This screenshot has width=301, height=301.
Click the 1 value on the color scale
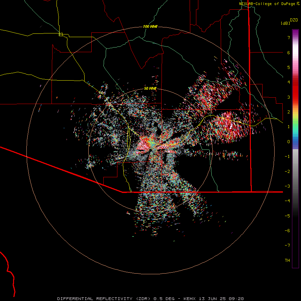click(x=289, y=127)
